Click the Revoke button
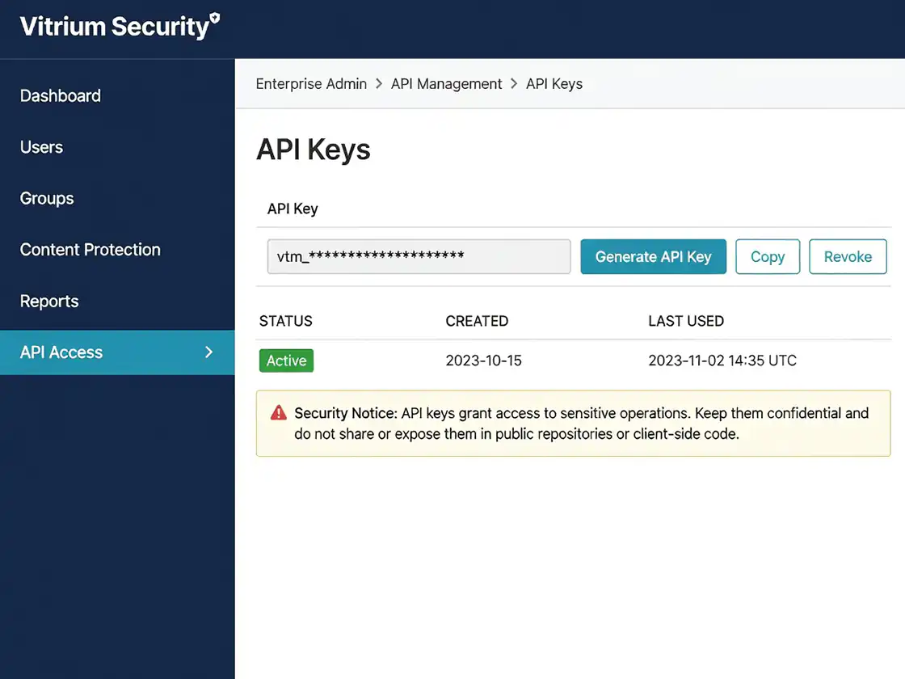Viewport: 905px width, 679px height. point(848,256)
